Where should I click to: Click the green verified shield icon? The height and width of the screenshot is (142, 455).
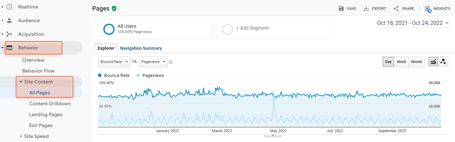tap(114, 9)
